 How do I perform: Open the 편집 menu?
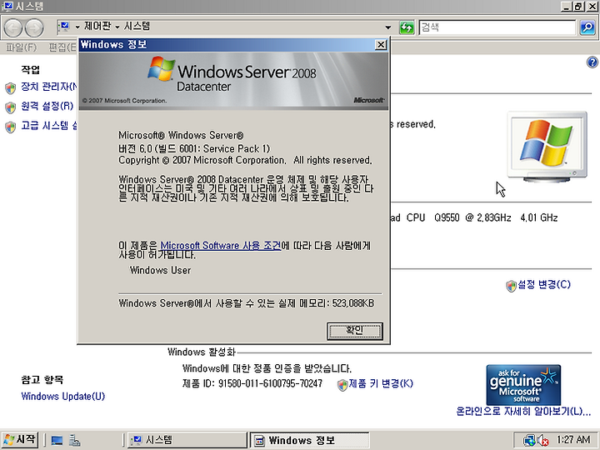62,47
